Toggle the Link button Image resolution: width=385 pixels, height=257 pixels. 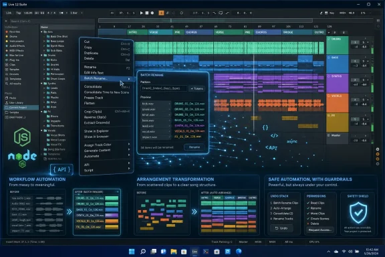tap(9, 13)
